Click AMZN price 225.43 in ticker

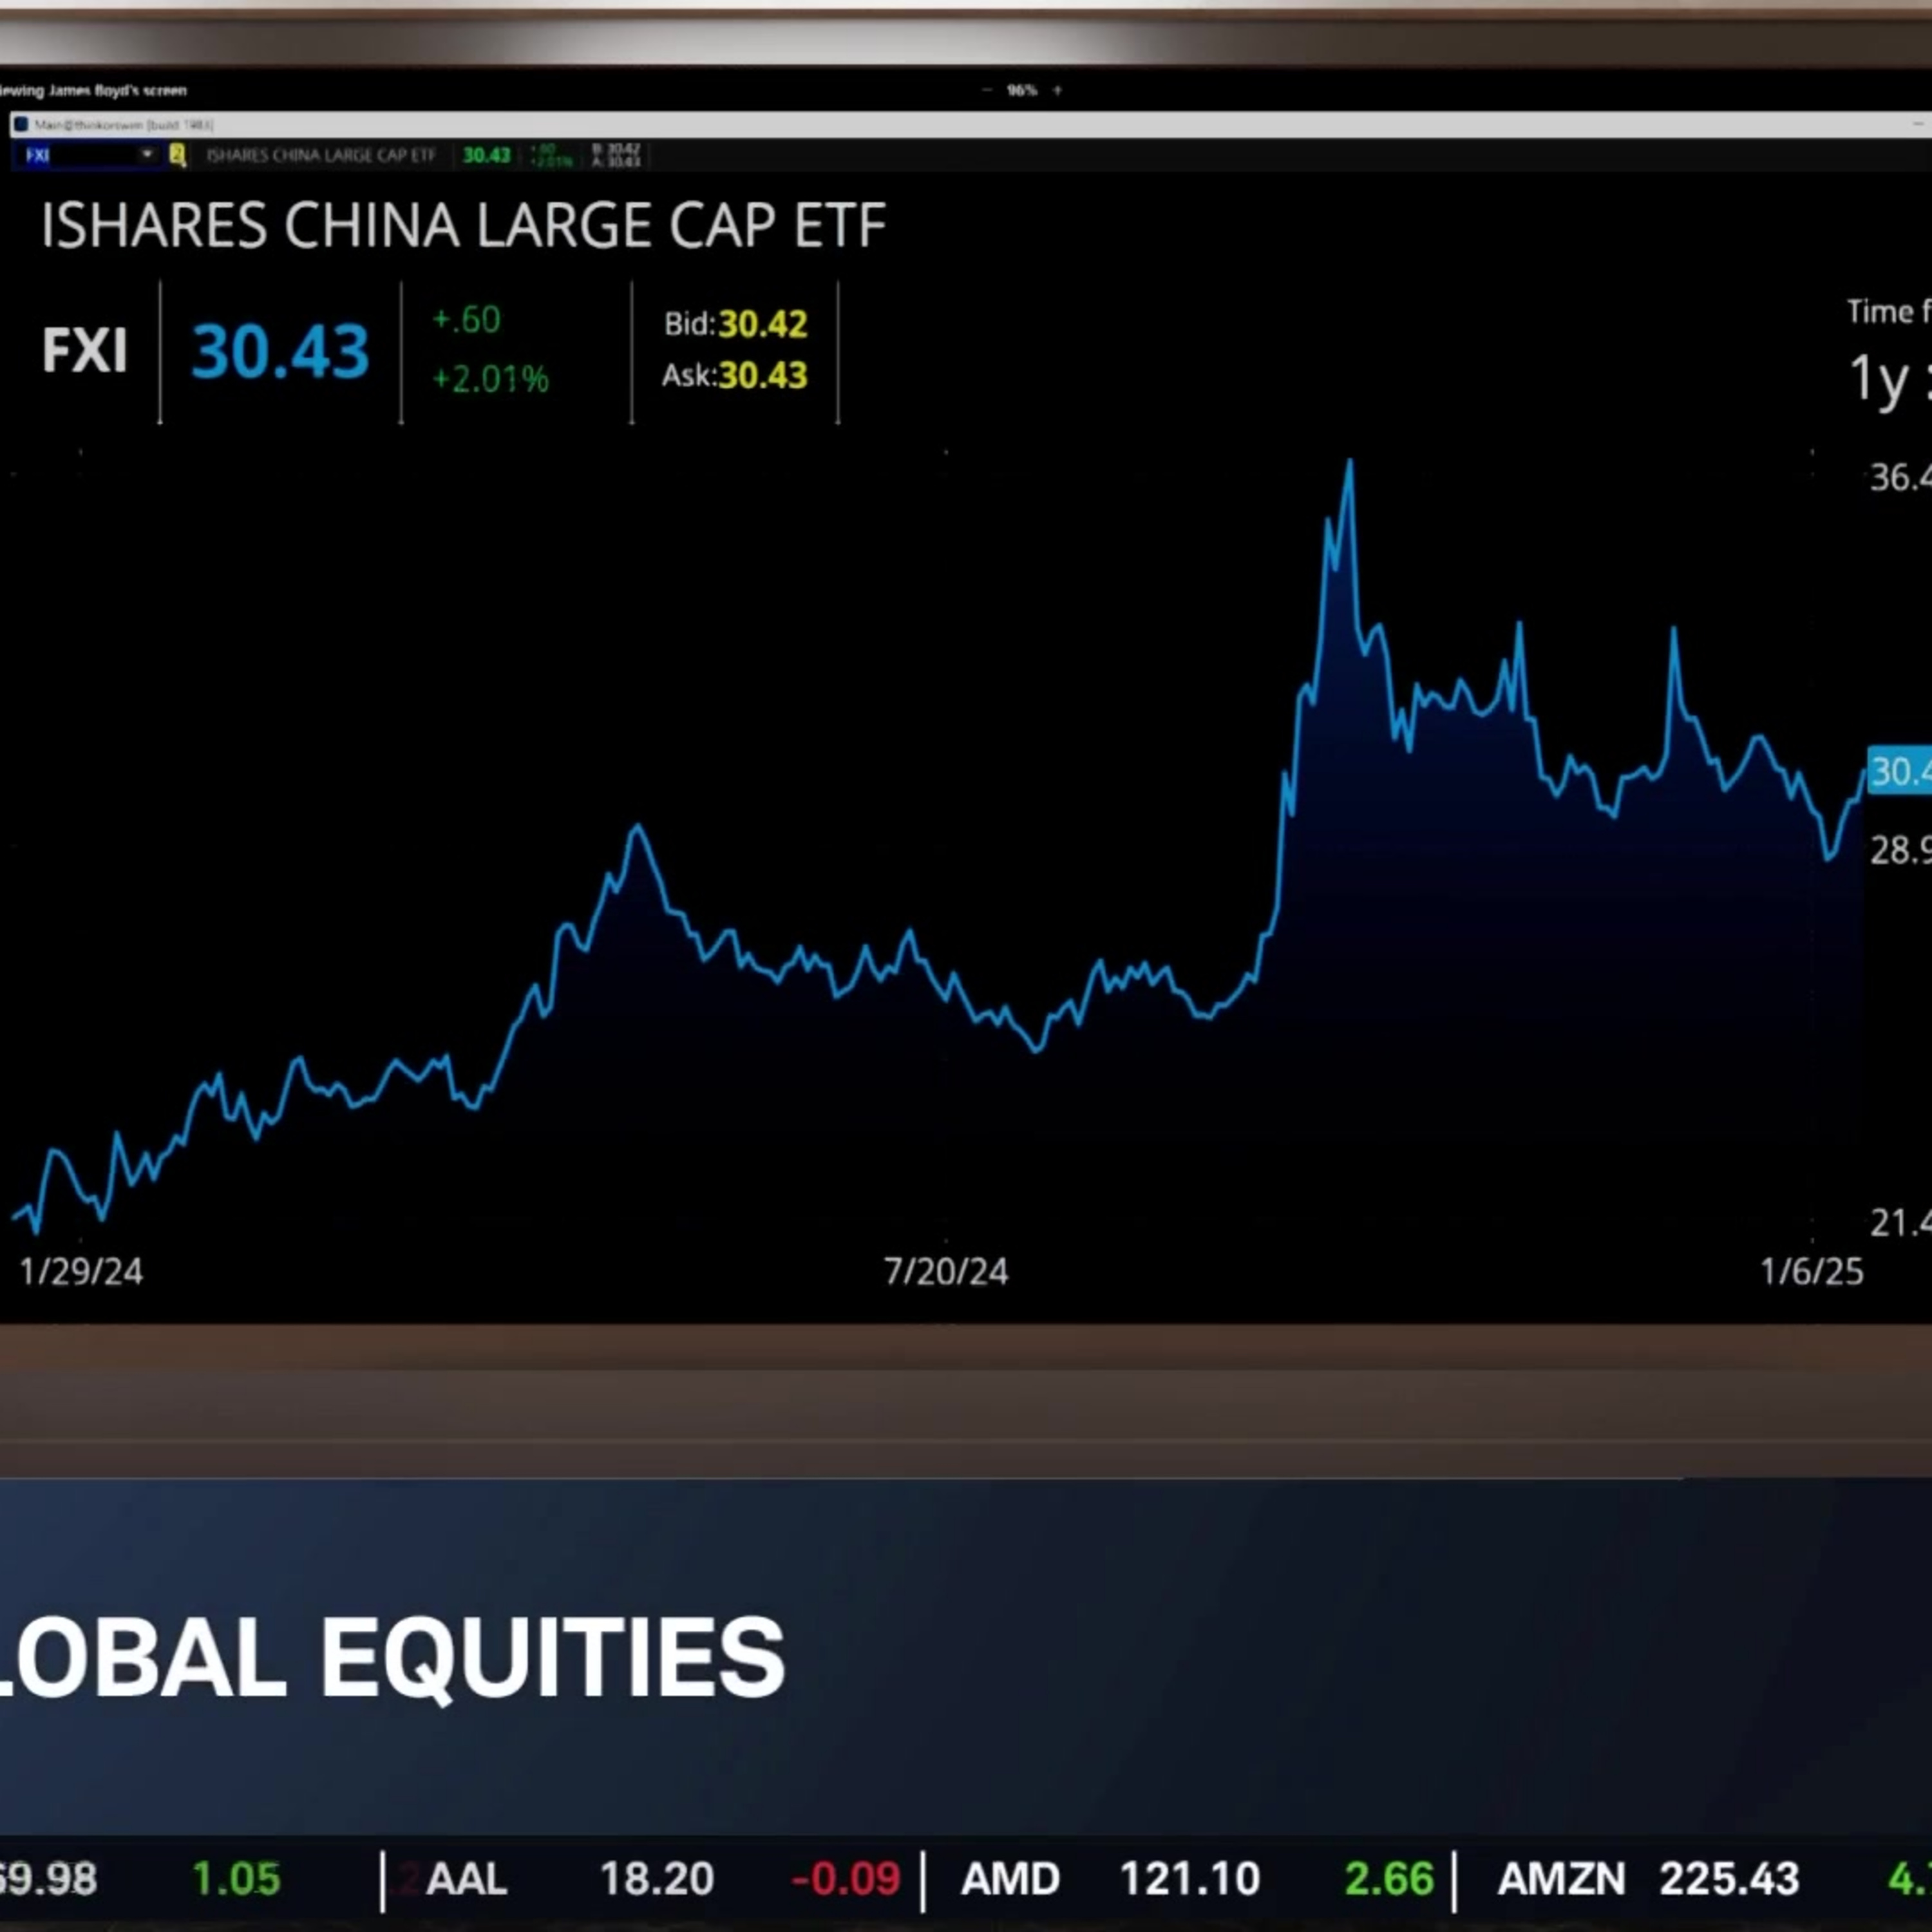pyautogui.click(x=1730, y=1879)
